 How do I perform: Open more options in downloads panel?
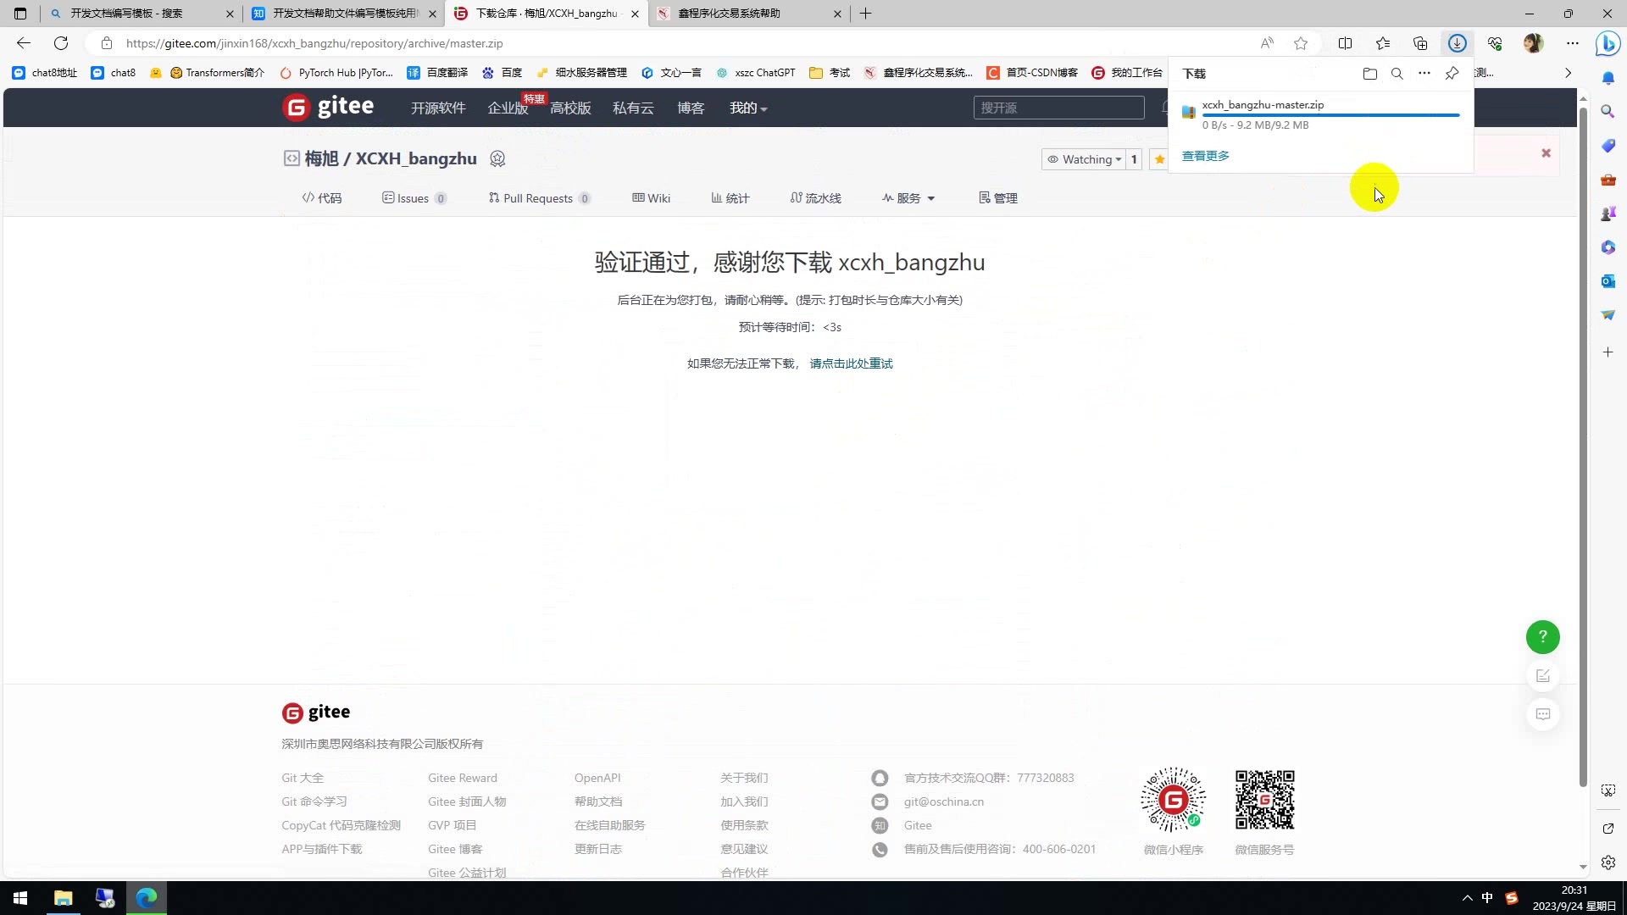[1424, 74]
